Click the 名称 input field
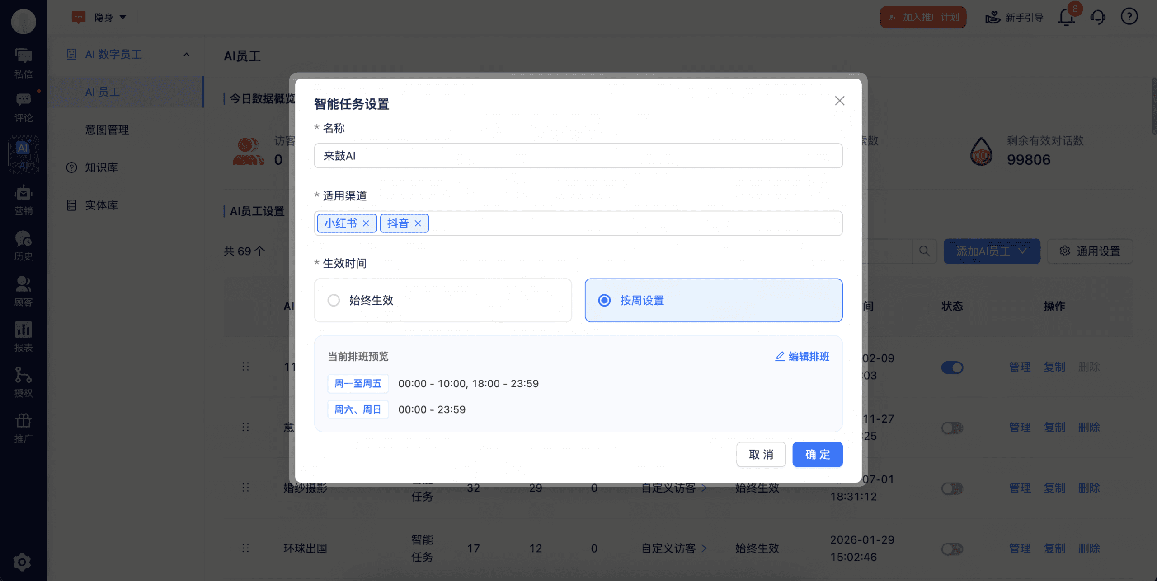1157x581 pixels. point(578,156)
